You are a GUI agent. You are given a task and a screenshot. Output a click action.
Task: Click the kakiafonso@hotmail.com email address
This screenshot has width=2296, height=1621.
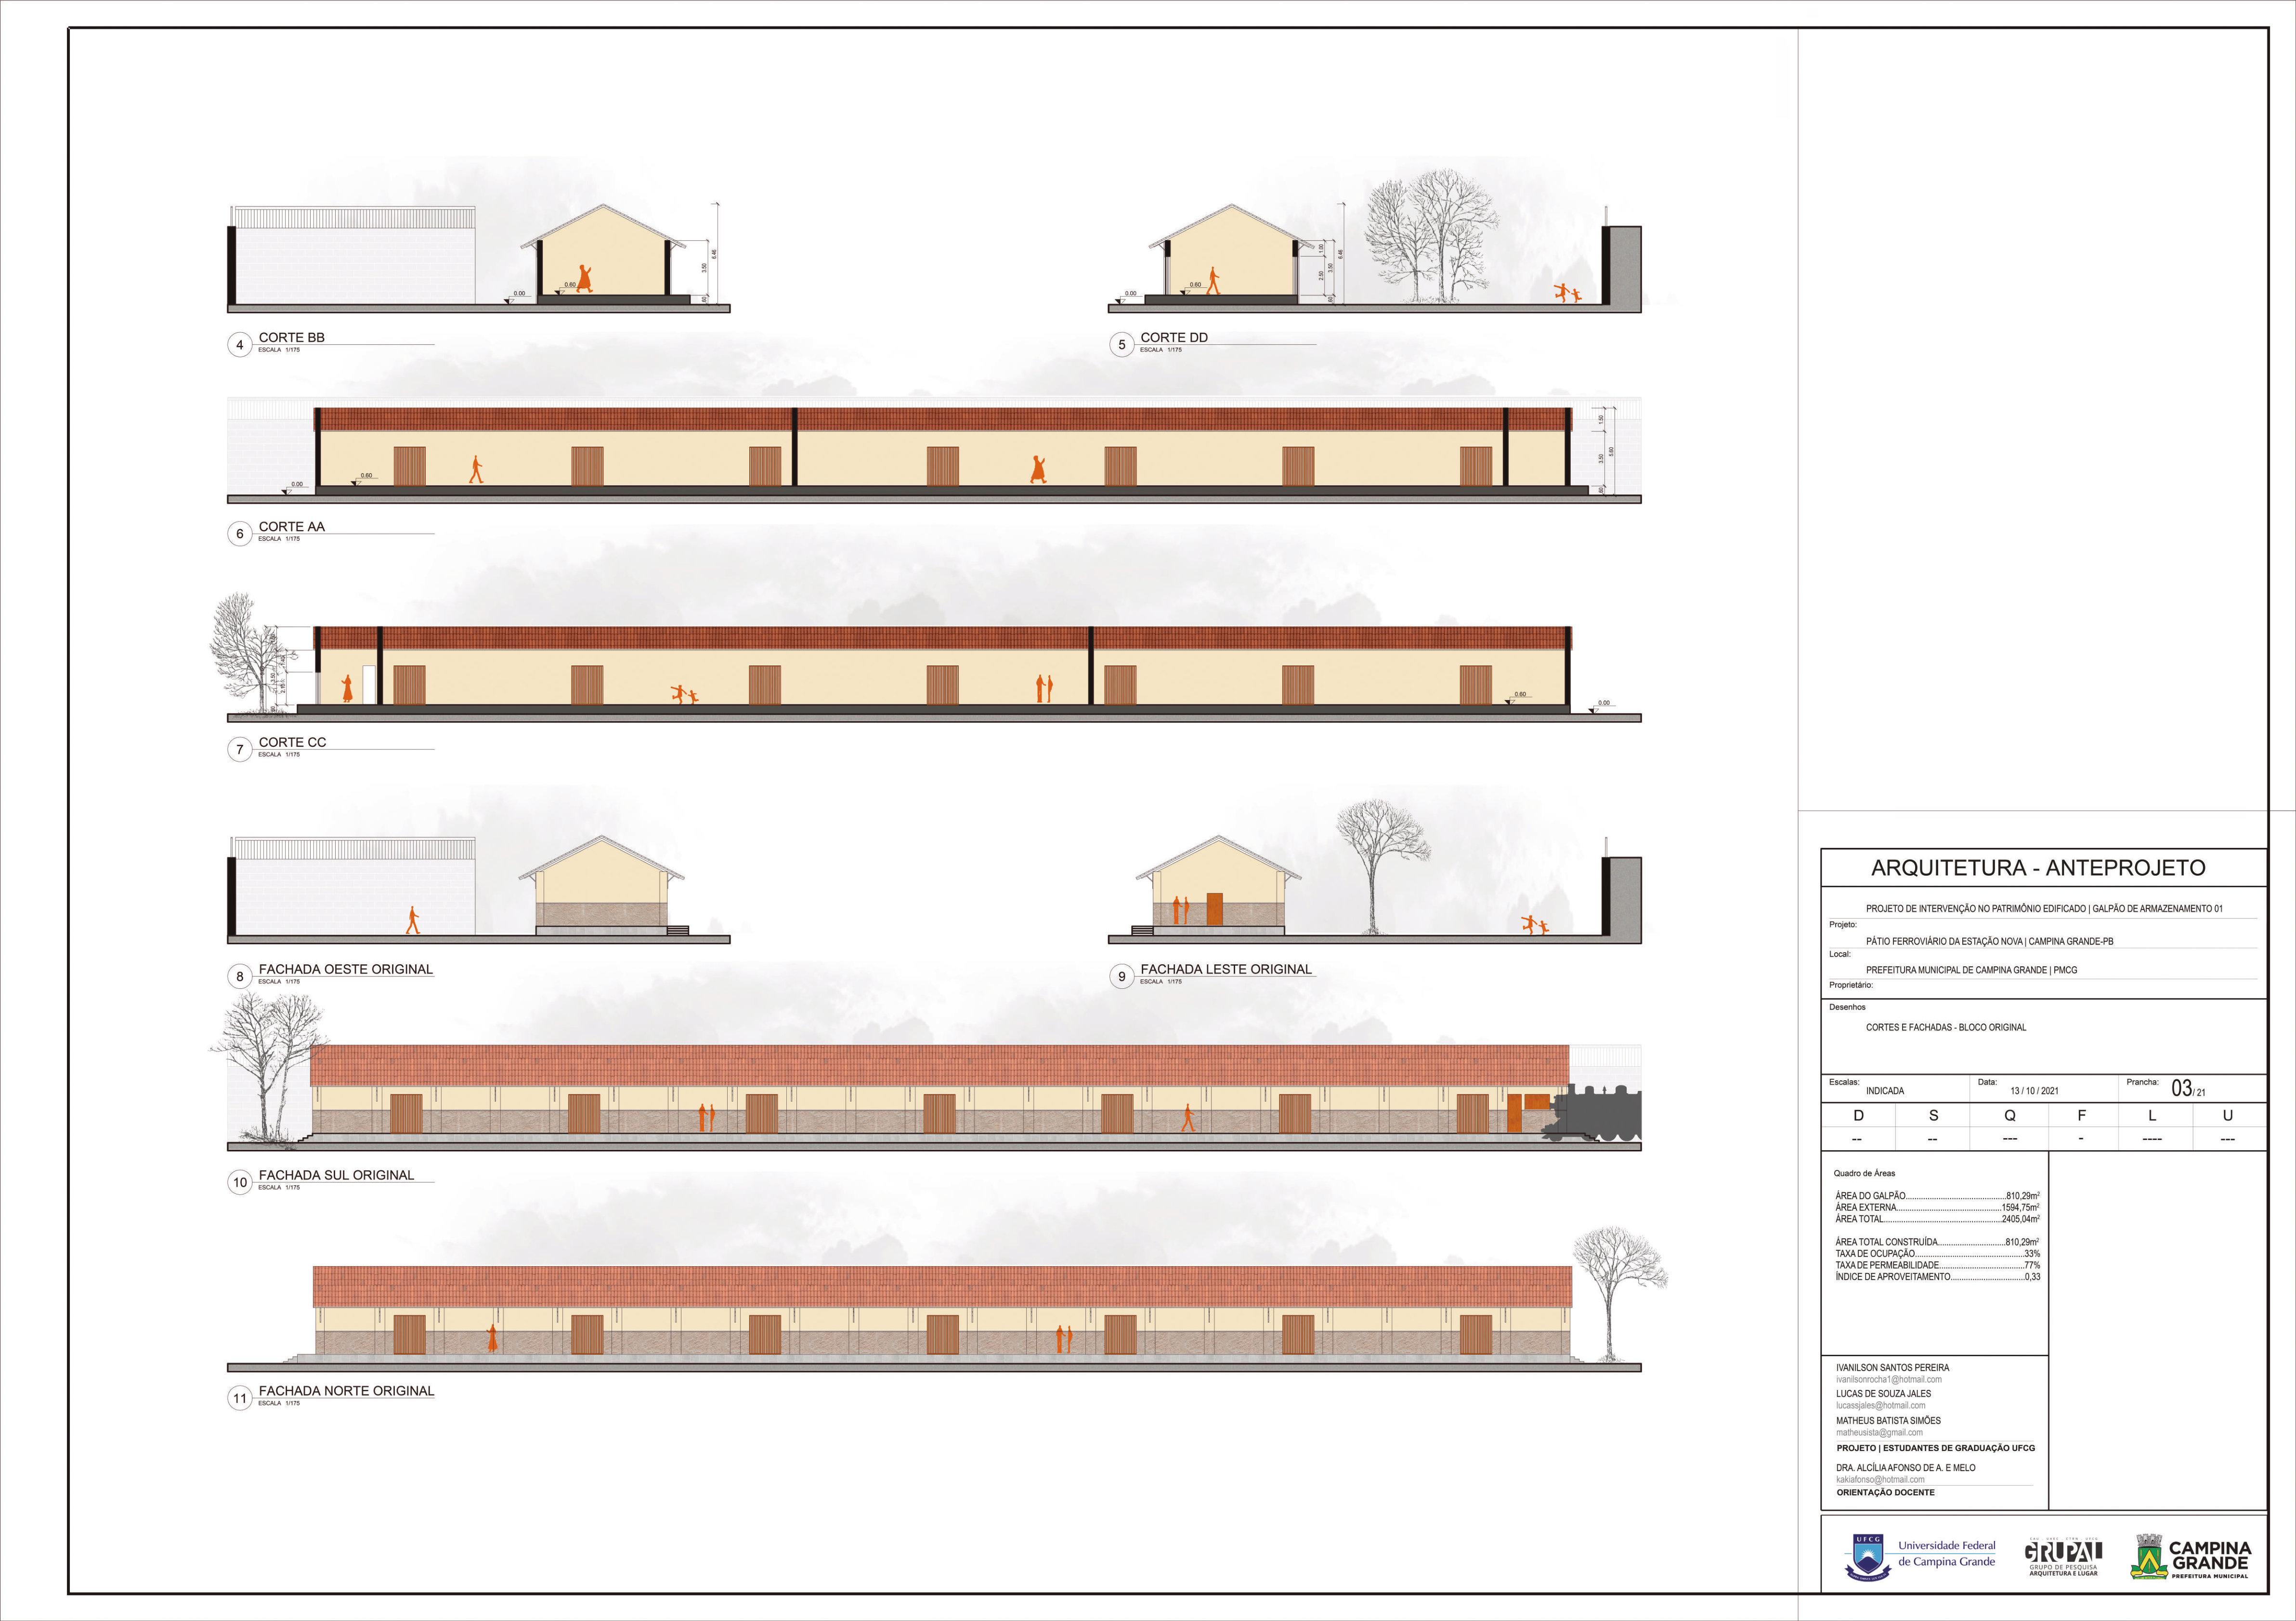point(1880,1479)
